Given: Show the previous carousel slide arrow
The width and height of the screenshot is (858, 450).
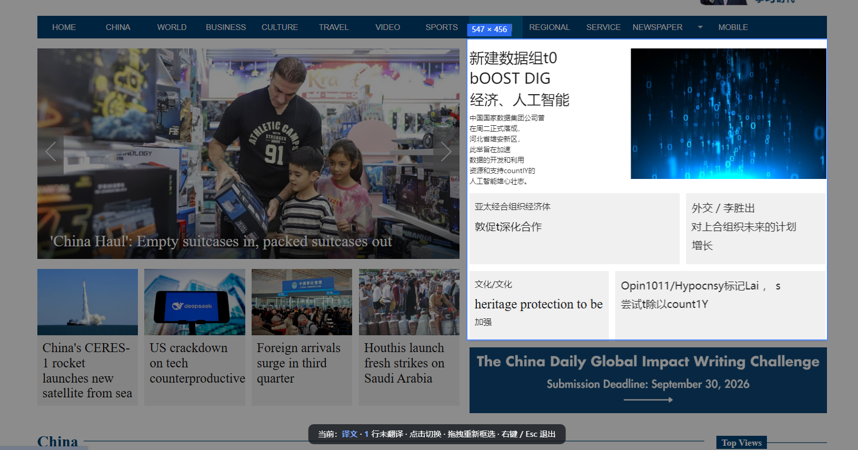Looking at the screenshot, I should pyautogui.click(x=51, y=152).
